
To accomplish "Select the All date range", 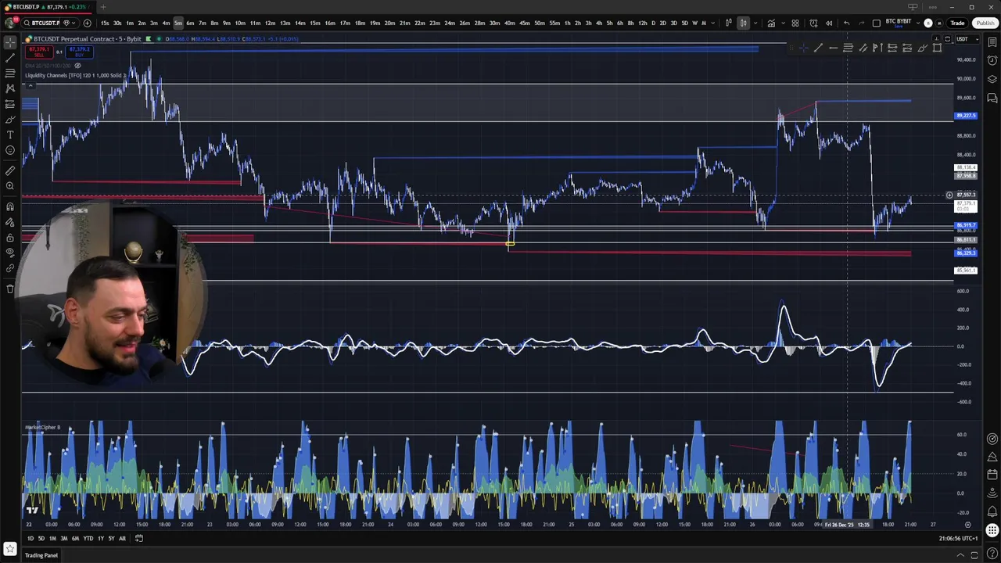I will click(x=122, y=538).
